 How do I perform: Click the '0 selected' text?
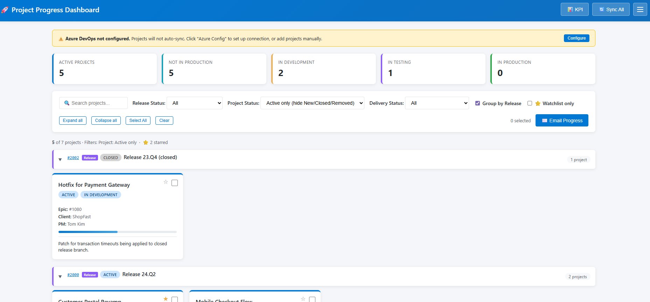(520, 121)
